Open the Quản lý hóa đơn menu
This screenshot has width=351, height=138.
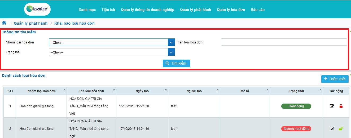pyautogui.click(x=231, y=10)
